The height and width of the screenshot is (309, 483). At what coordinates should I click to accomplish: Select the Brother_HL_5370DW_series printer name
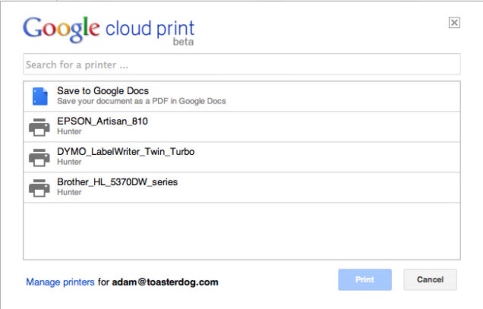click(x=117, y=182)
